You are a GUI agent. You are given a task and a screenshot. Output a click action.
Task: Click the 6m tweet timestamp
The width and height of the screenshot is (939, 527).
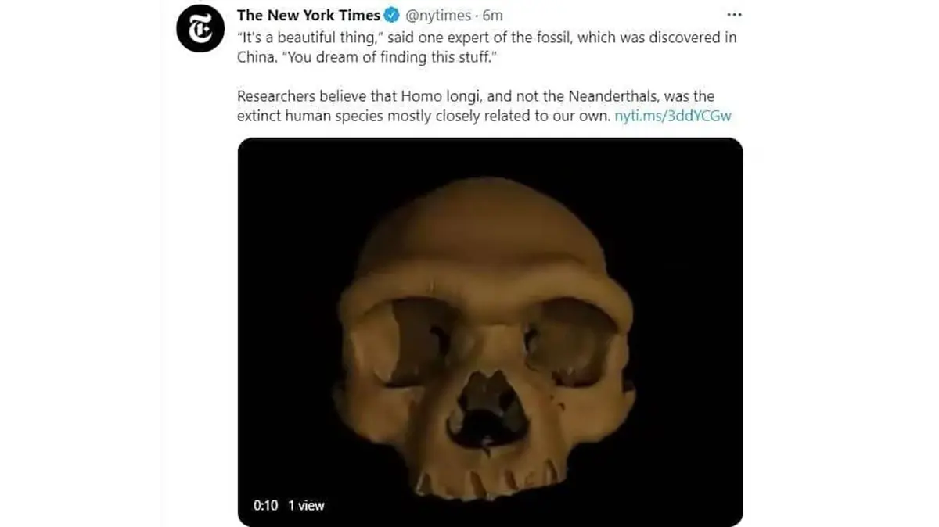pyautogui.click(x=493, y=16)
